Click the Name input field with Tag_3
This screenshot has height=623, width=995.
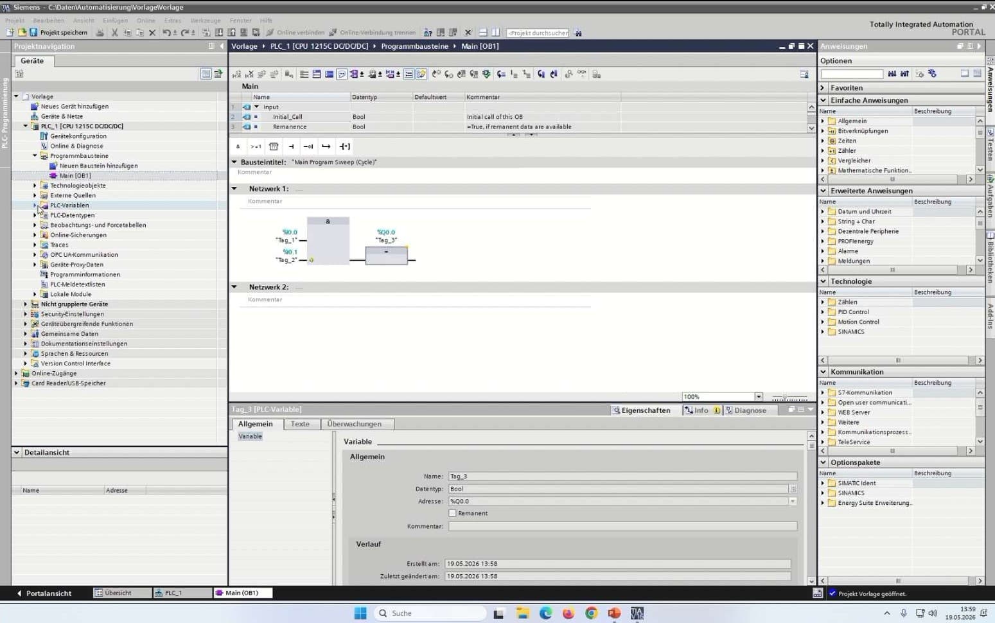point(622,477)
